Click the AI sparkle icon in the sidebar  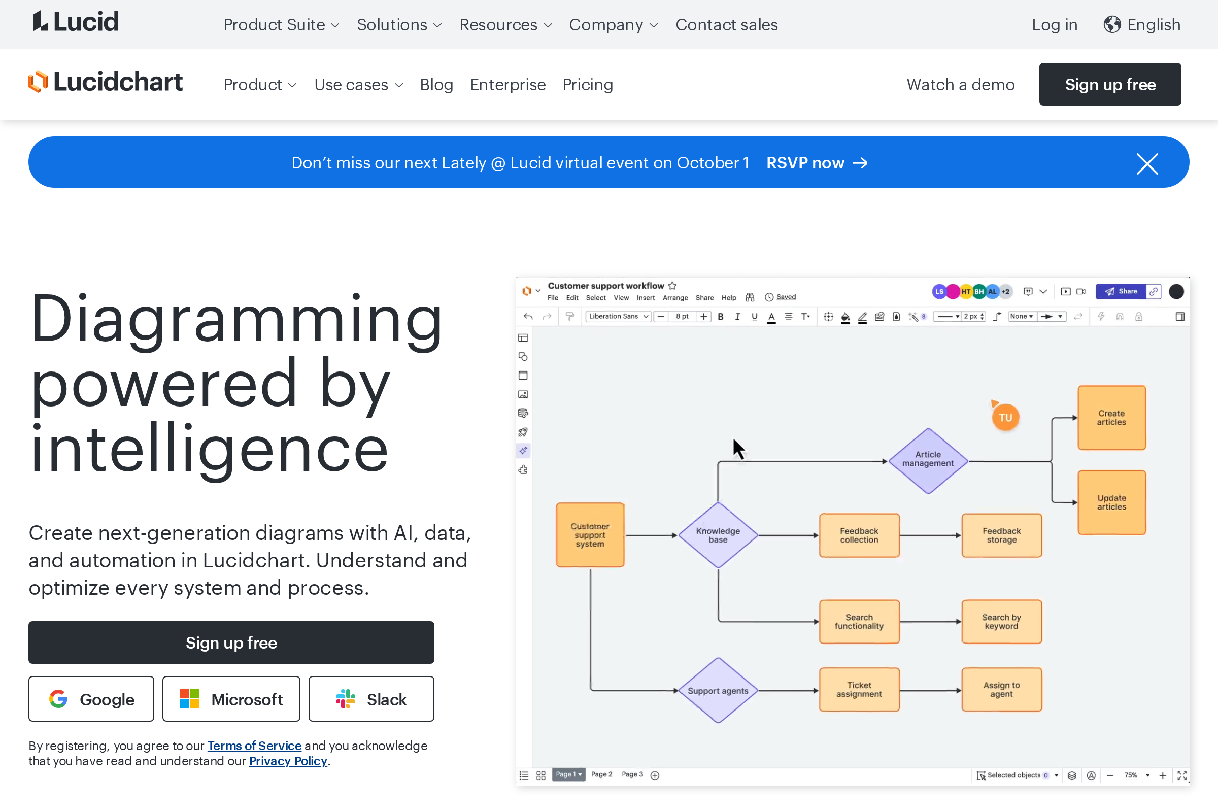pyautogui.click(x=523, y=451)
